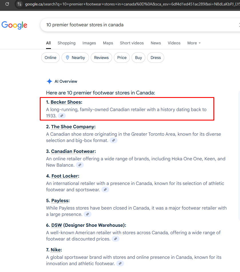
Task: Open the Short videos tab
Action: click(132, 43)
